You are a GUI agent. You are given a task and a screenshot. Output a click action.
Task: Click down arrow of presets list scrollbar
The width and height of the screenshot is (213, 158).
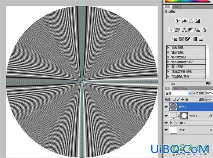click(207, 77)
